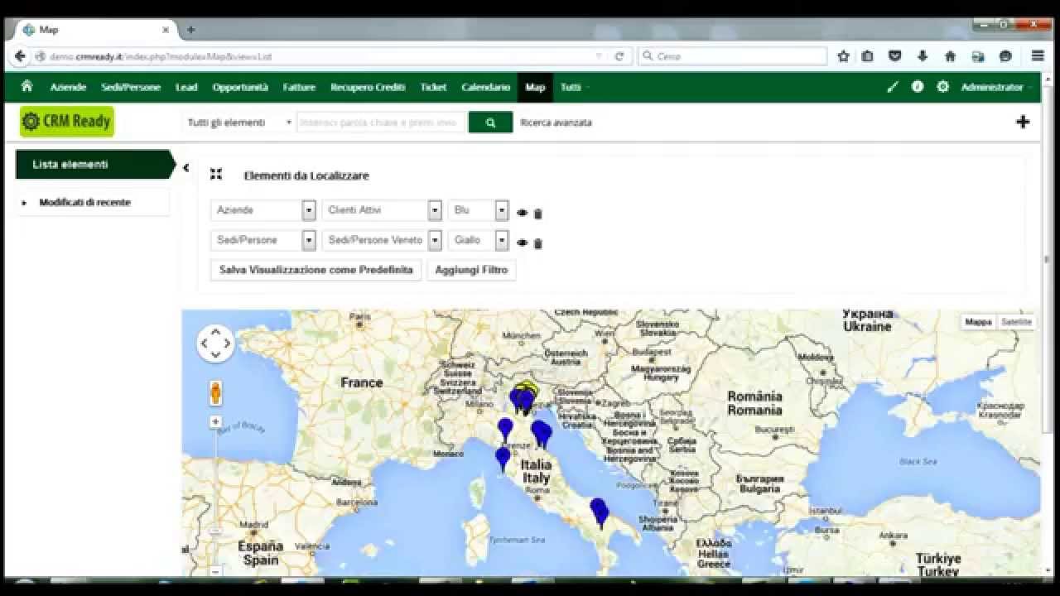
Task: Toggle visibility eye for Sedi/Persone filter
Action: 522,243
